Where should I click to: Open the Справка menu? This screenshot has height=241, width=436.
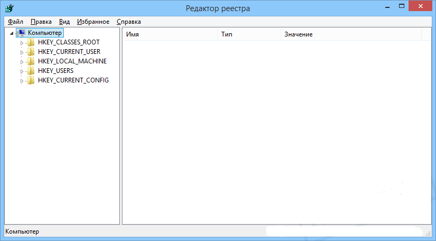129,22
